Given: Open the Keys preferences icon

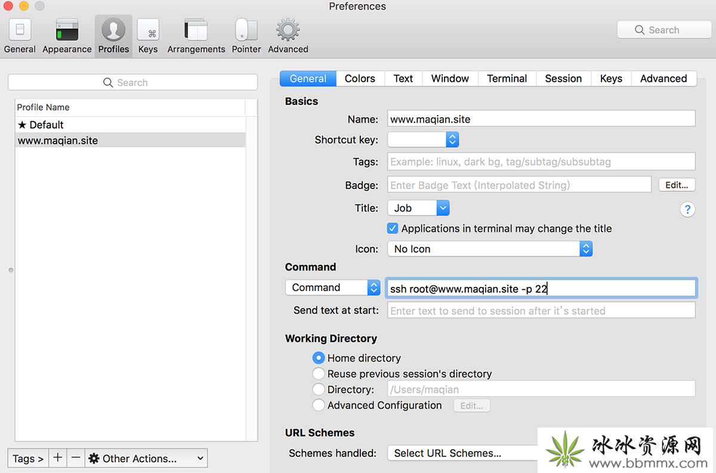Looking at the screenshot, I should (x=148, y=36).
